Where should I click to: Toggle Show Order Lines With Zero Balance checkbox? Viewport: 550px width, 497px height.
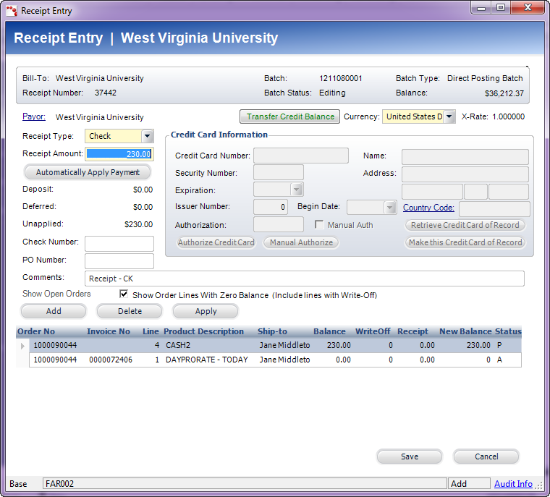(x=124, y=294)
